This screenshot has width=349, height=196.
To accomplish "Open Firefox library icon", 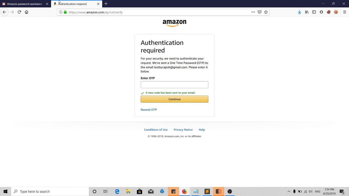I will (x=307, y=12).
